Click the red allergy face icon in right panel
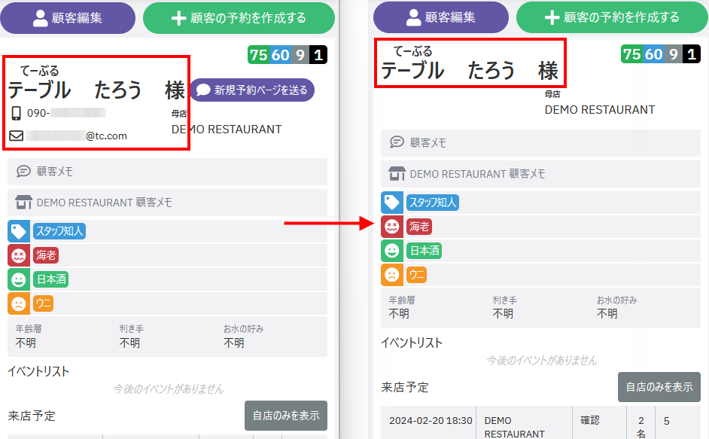The image size is (709, 439). point(391,226)
